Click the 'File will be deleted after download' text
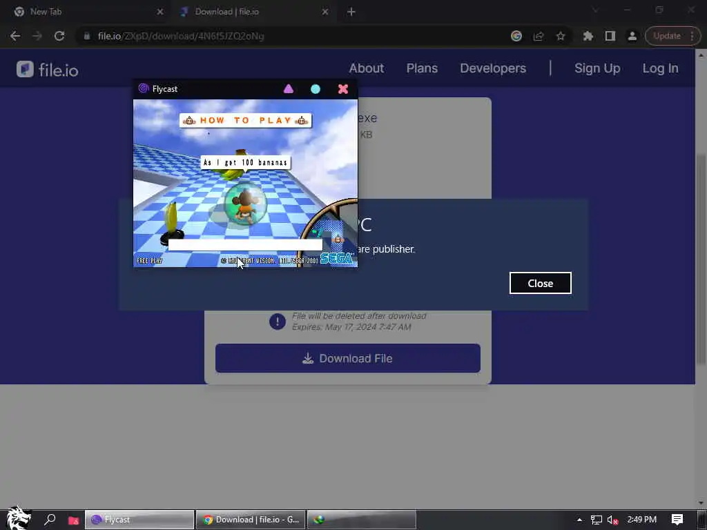The image size is (707, 530). (359, 316)
